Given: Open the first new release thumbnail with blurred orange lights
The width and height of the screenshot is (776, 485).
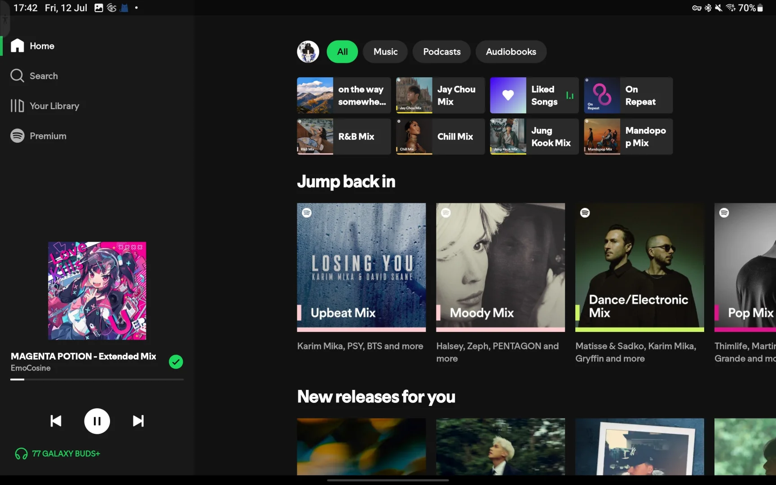Looking at the screenshot, I should [362, 446].
